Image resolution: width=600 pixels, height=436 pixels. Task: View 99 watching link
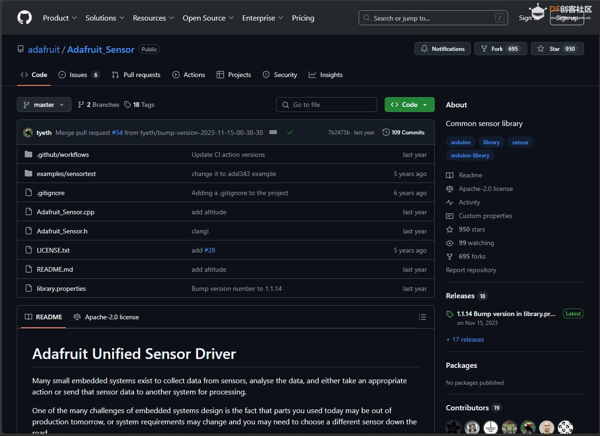click(470, 243)
